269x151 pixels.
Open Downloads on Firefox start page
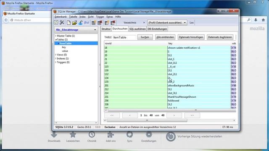coord(54,137)
